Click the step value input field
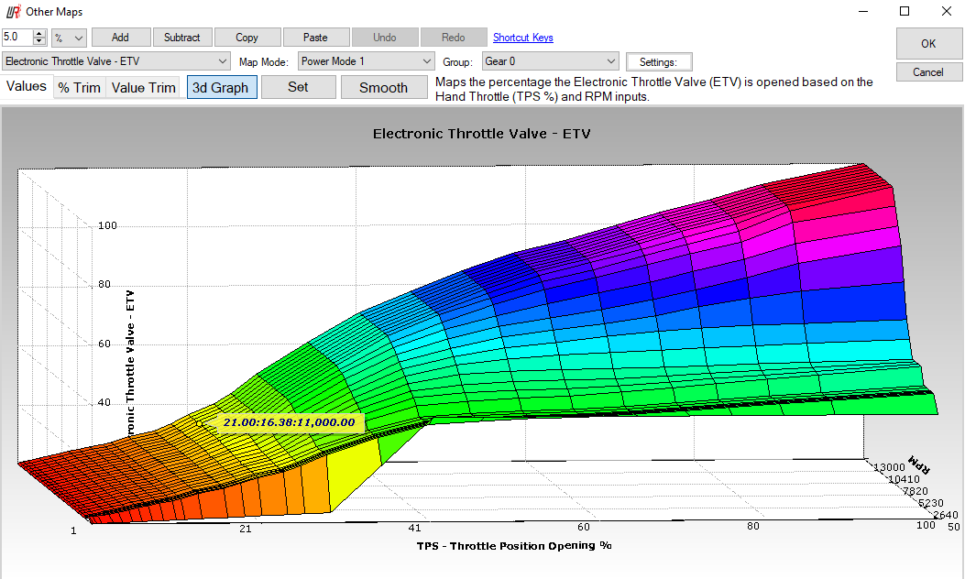The width and height of the screenshot is (965, 579). (x=16, y=38)
